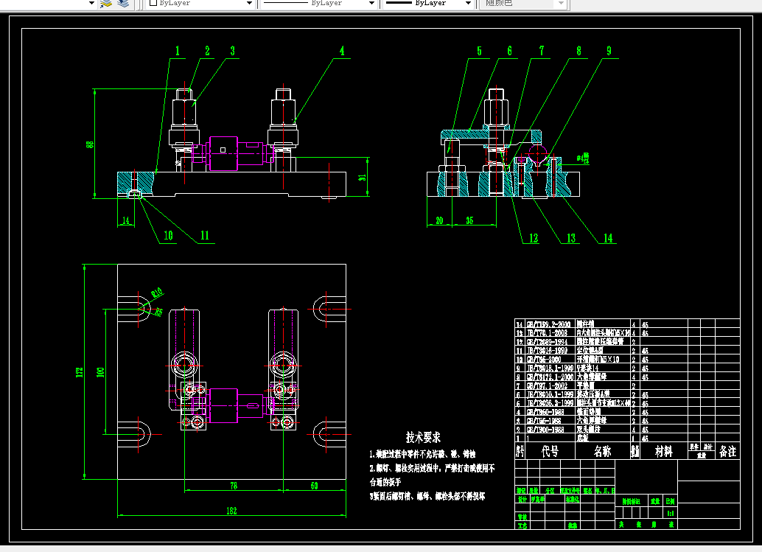
Task: Select the 1:1 scale value in title block
Action: tap(671, 513)
